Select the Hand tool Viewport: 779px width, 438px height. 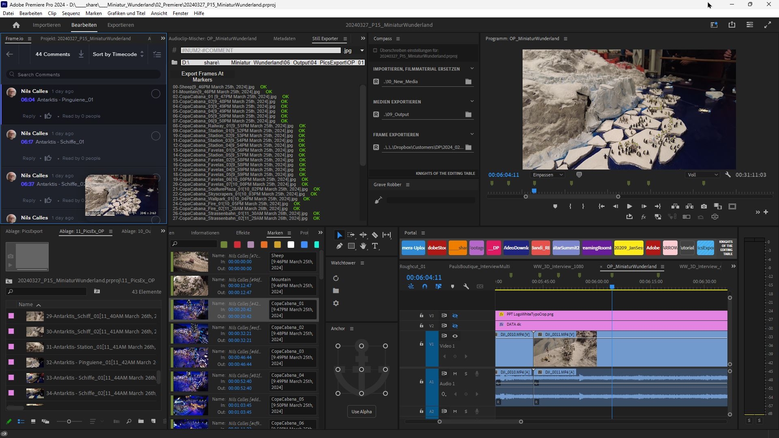click(x=363, y=246)
